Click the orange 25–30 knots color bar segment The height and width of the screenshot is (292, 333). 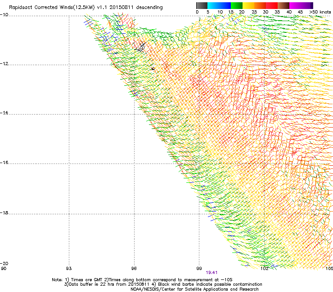click(x=260, y=5)
